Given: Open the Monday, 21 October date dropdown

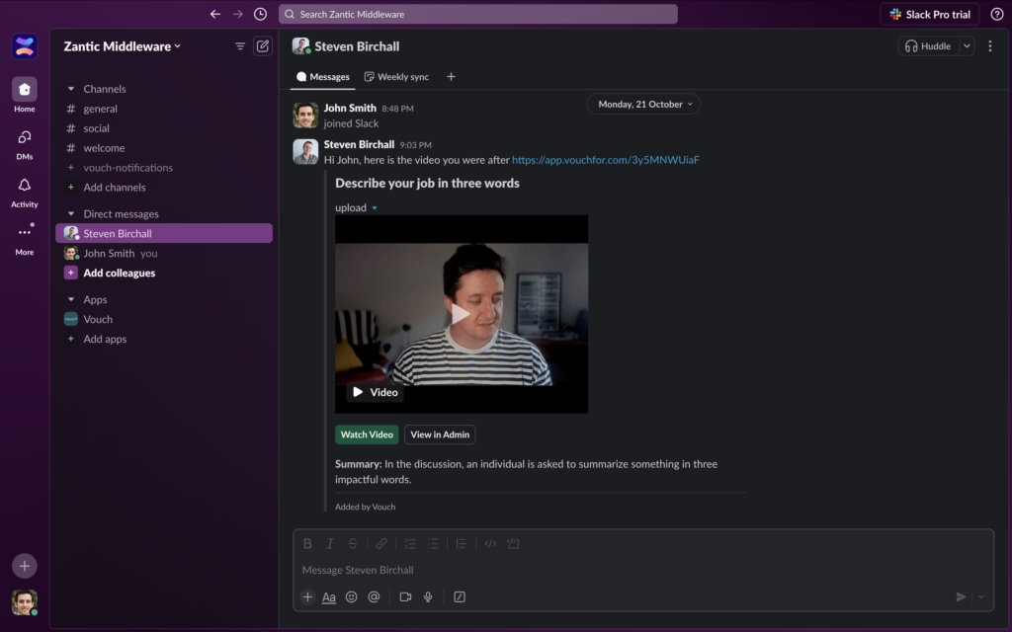Looking at the screenshot, I should (x=644, y=105).
